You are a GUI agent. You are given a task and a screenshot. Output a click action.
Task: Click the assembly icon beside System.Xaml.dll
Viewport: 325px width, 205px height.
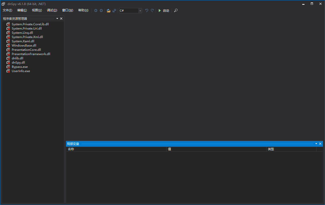(8, 41)
